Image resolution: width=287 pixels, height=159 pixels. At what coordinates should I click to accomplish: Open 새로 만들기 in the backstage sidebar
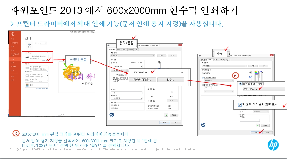(14, 43)
